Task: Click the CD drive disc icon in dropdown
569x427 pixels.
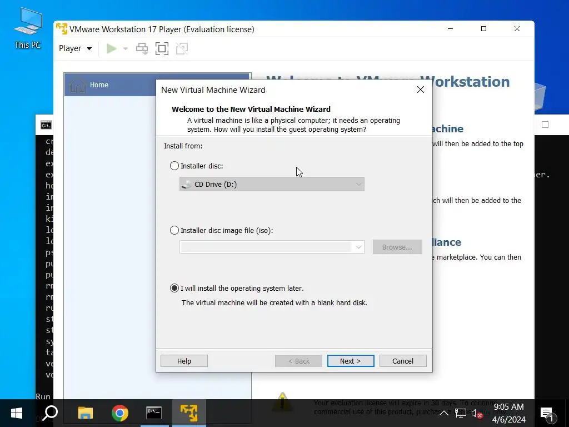Action: point(187,185)
